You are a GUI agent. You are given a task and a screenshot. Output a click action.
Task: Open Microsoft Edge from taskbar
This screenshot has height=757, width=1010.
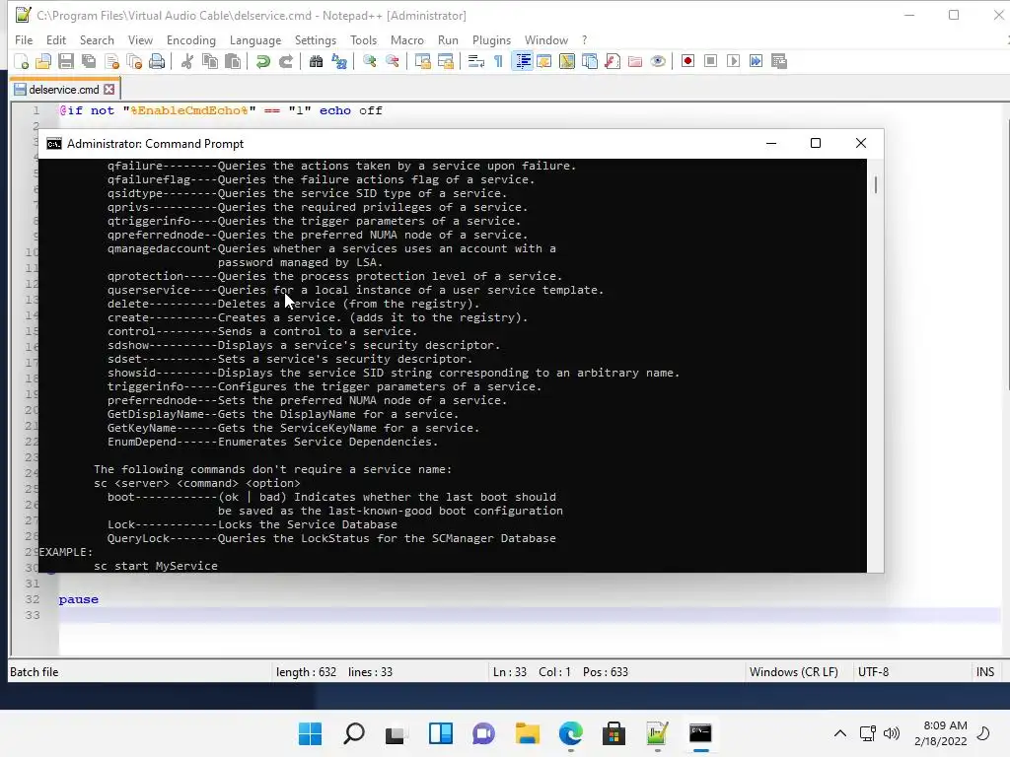571,733
